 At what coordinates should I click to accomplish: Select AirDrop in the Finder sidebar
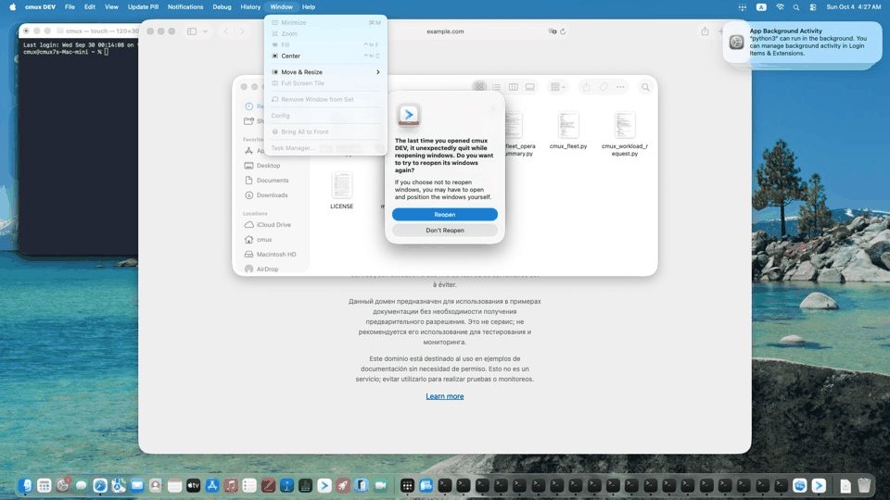(x=267, y=269)
